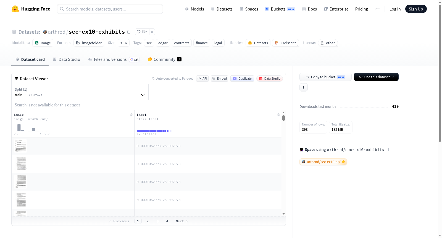This screenshot has width=442, height=238.
Task: Click the Embed button
Action: pos(220,79)
